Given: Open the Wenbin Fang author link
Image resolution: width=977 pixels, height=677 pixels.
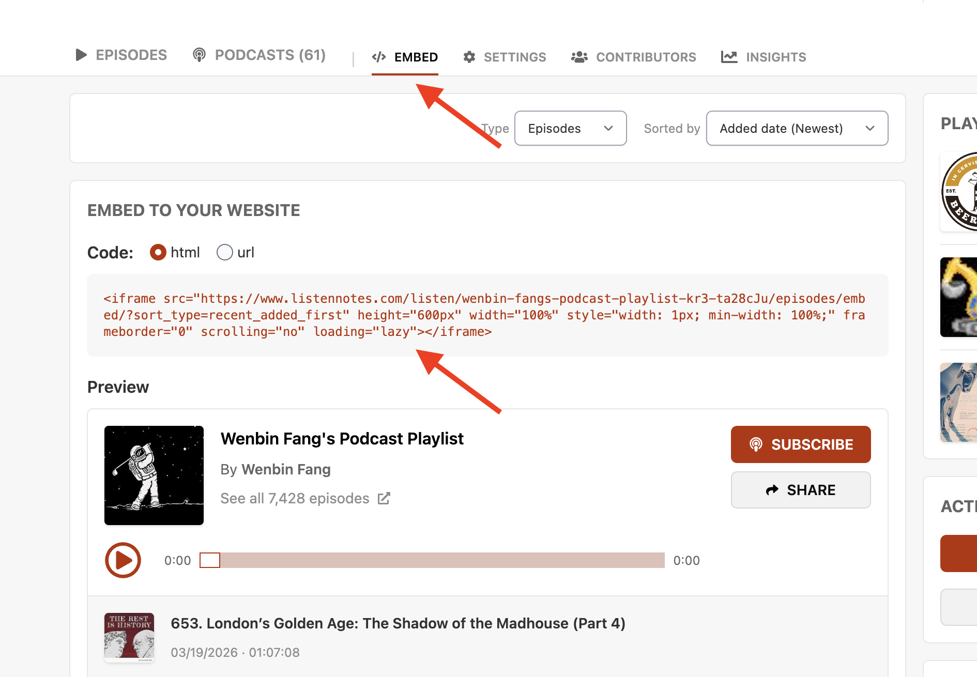Looking at the screenshot, I should pyautogui.click(x=286, y=469).
